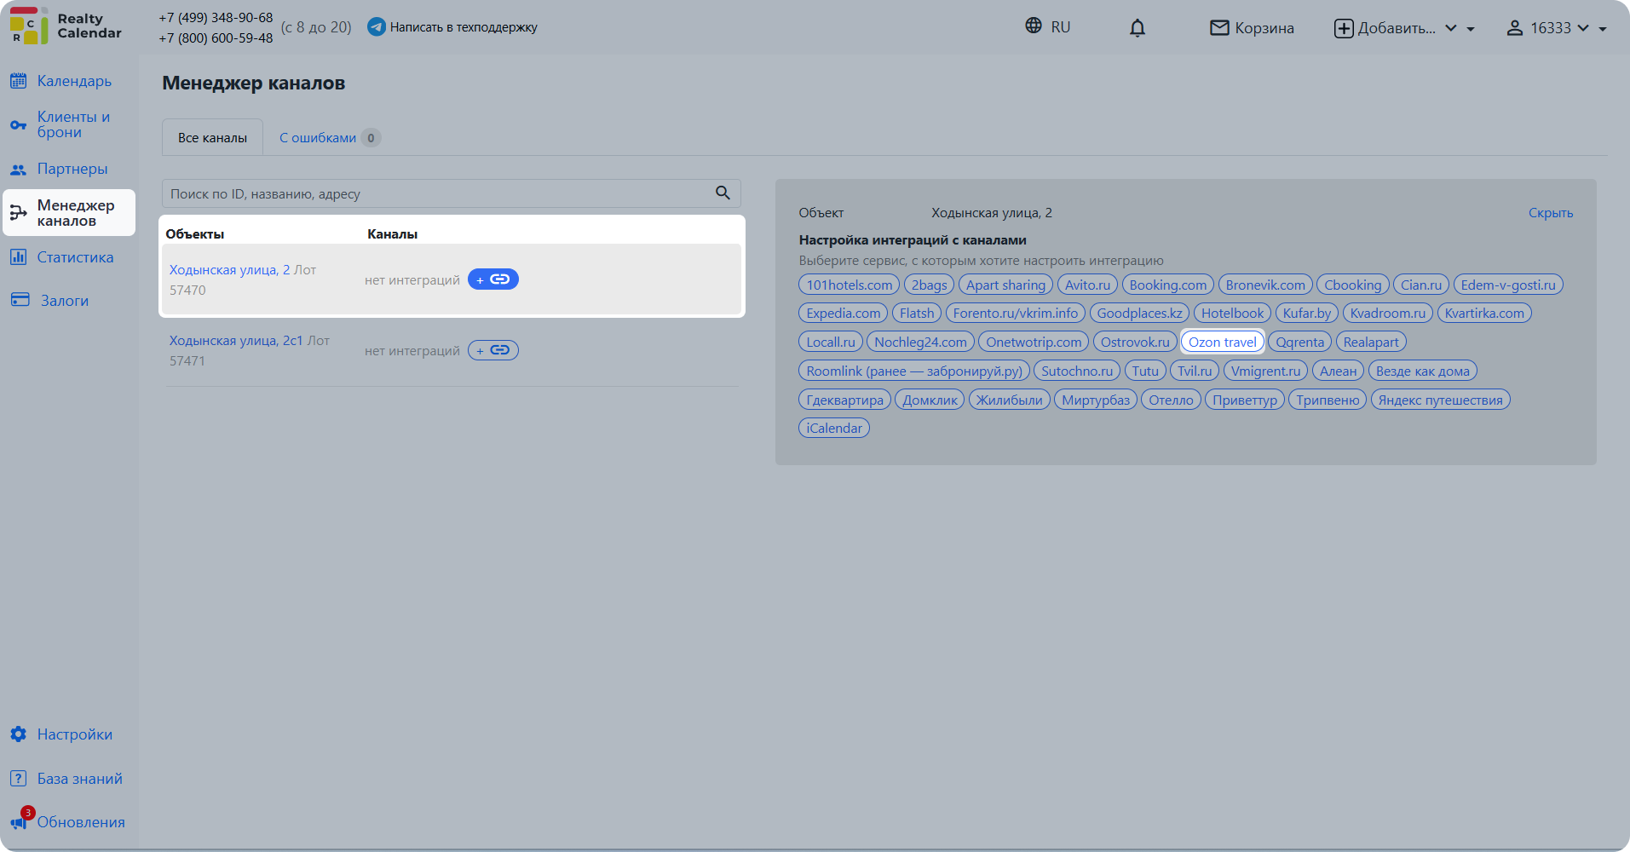Select the Ozon travel channel
The height and width of the screenshot is (852, 1630).
click(1223, 342)
